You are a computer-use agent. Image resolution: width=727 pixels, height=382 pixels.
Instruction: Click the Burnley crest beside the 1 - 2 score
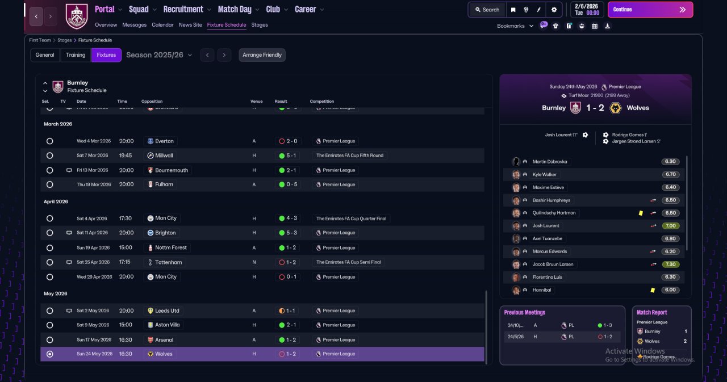click(575, 108)
